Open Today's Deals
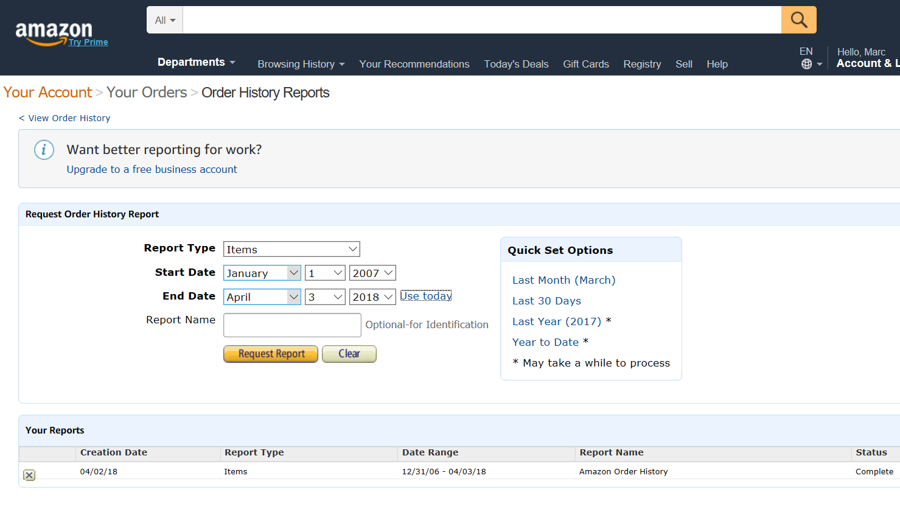This screenshot has height=509, width=900. pos(516,64)
